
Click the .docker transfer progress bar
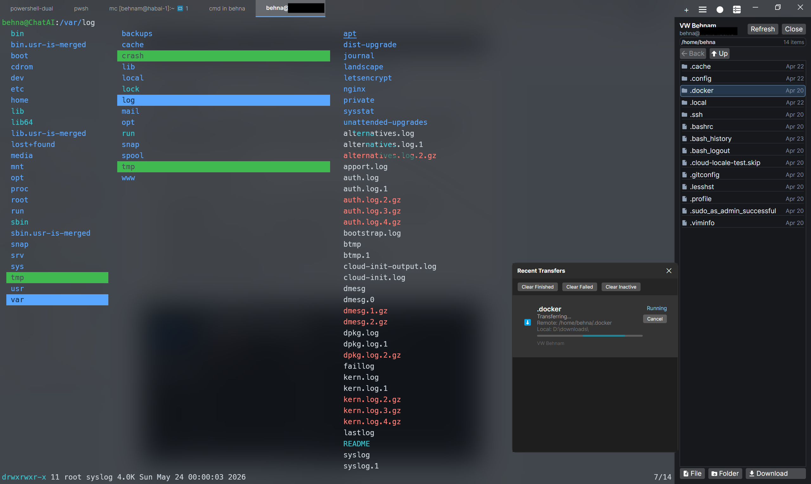(590, 336)
